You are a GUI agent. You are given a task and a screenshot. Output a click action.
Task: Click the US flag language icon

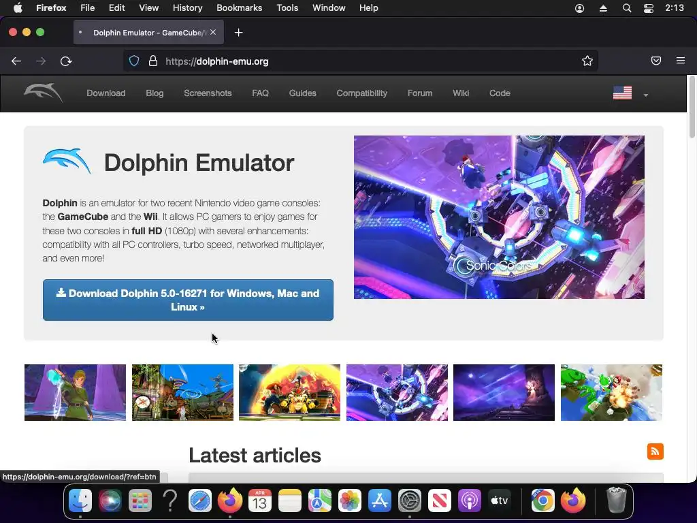pyautogui.click(x=622, y=93)
